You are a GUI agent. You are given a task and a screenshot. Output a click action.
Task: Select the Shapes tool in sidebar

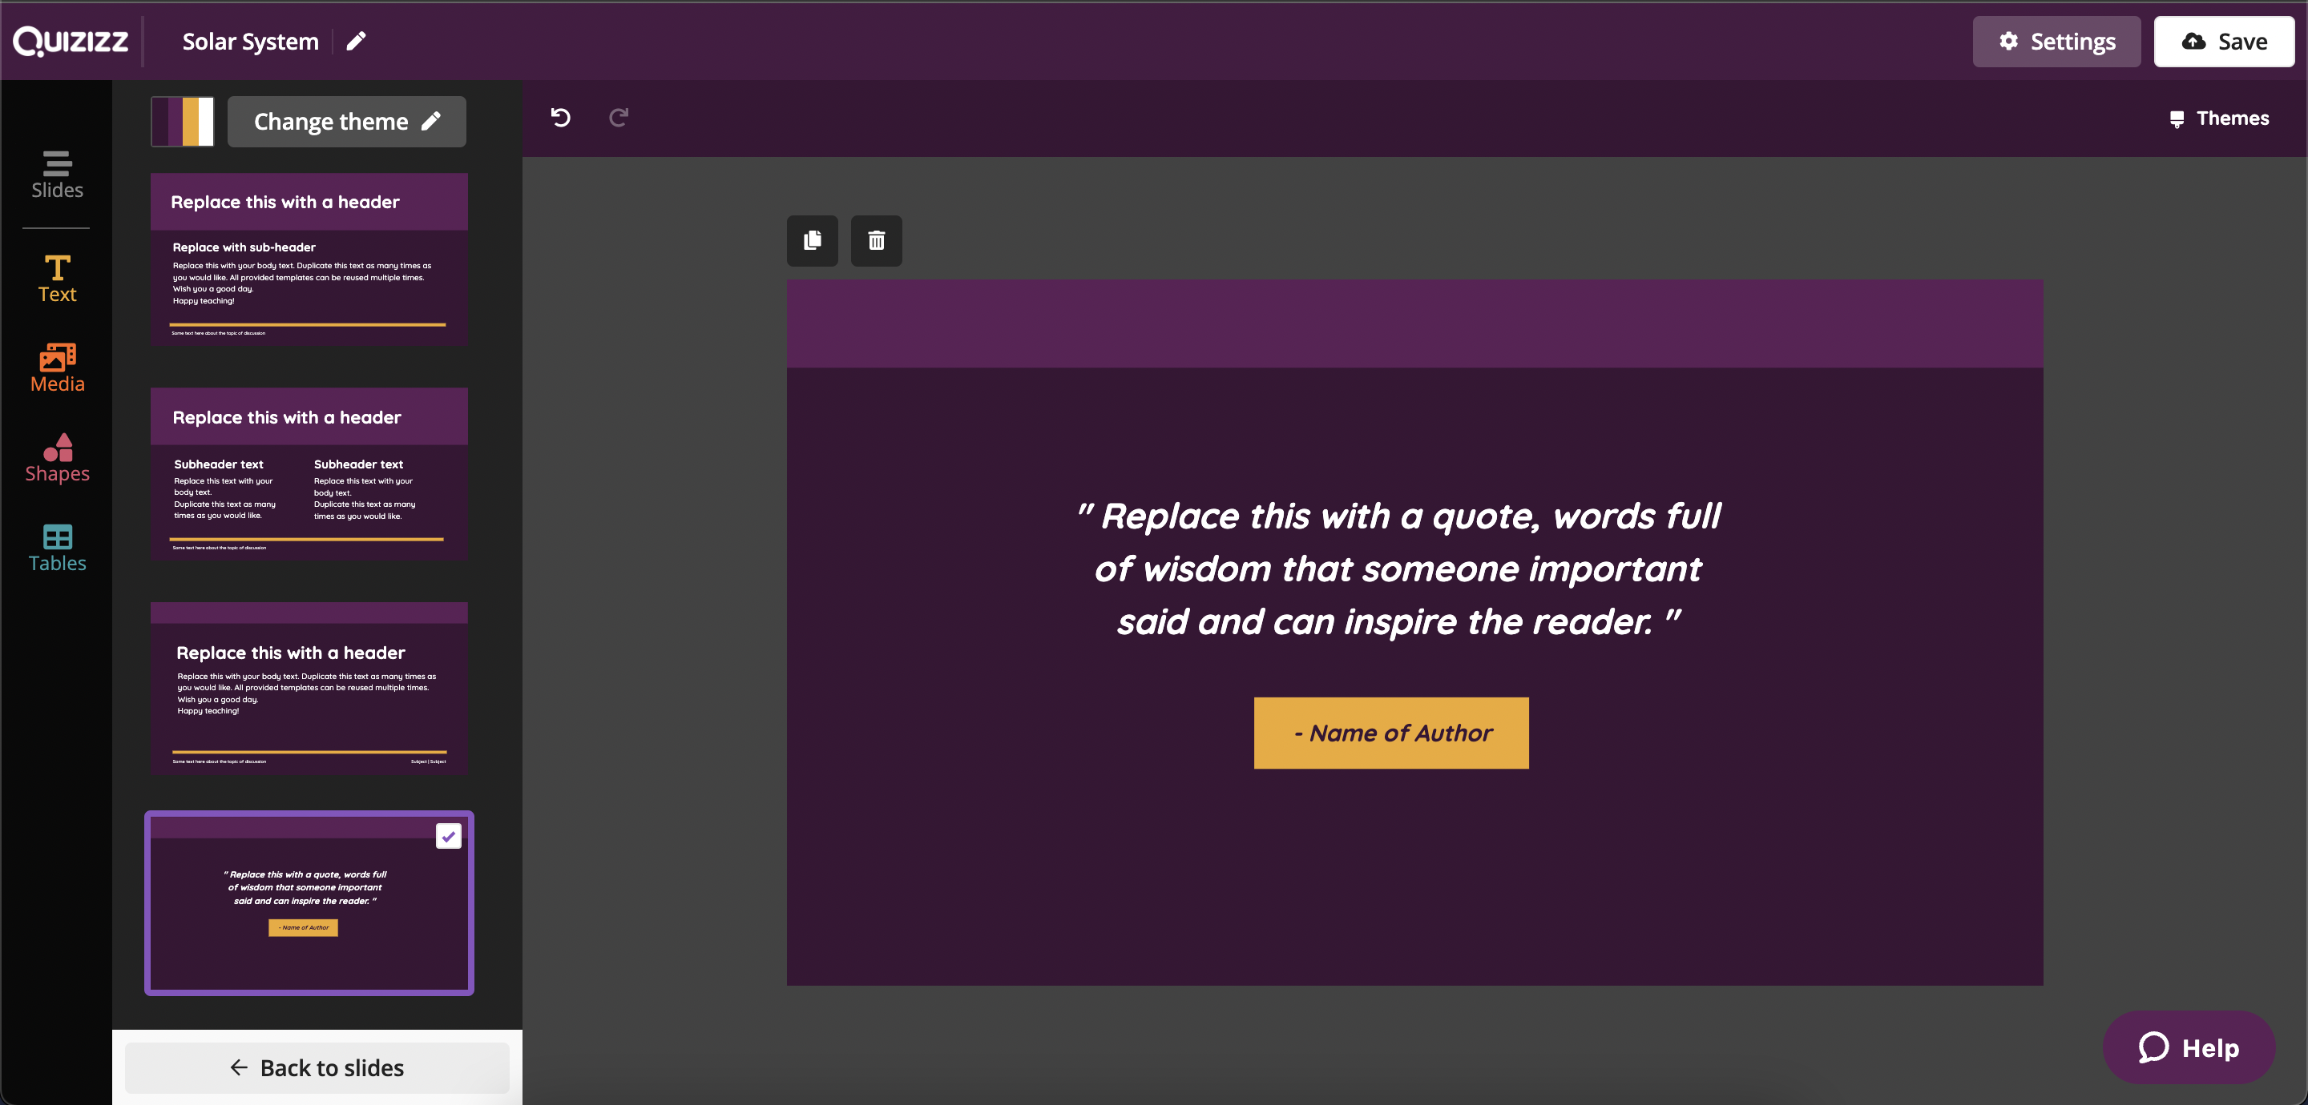(x=56, y=456)
